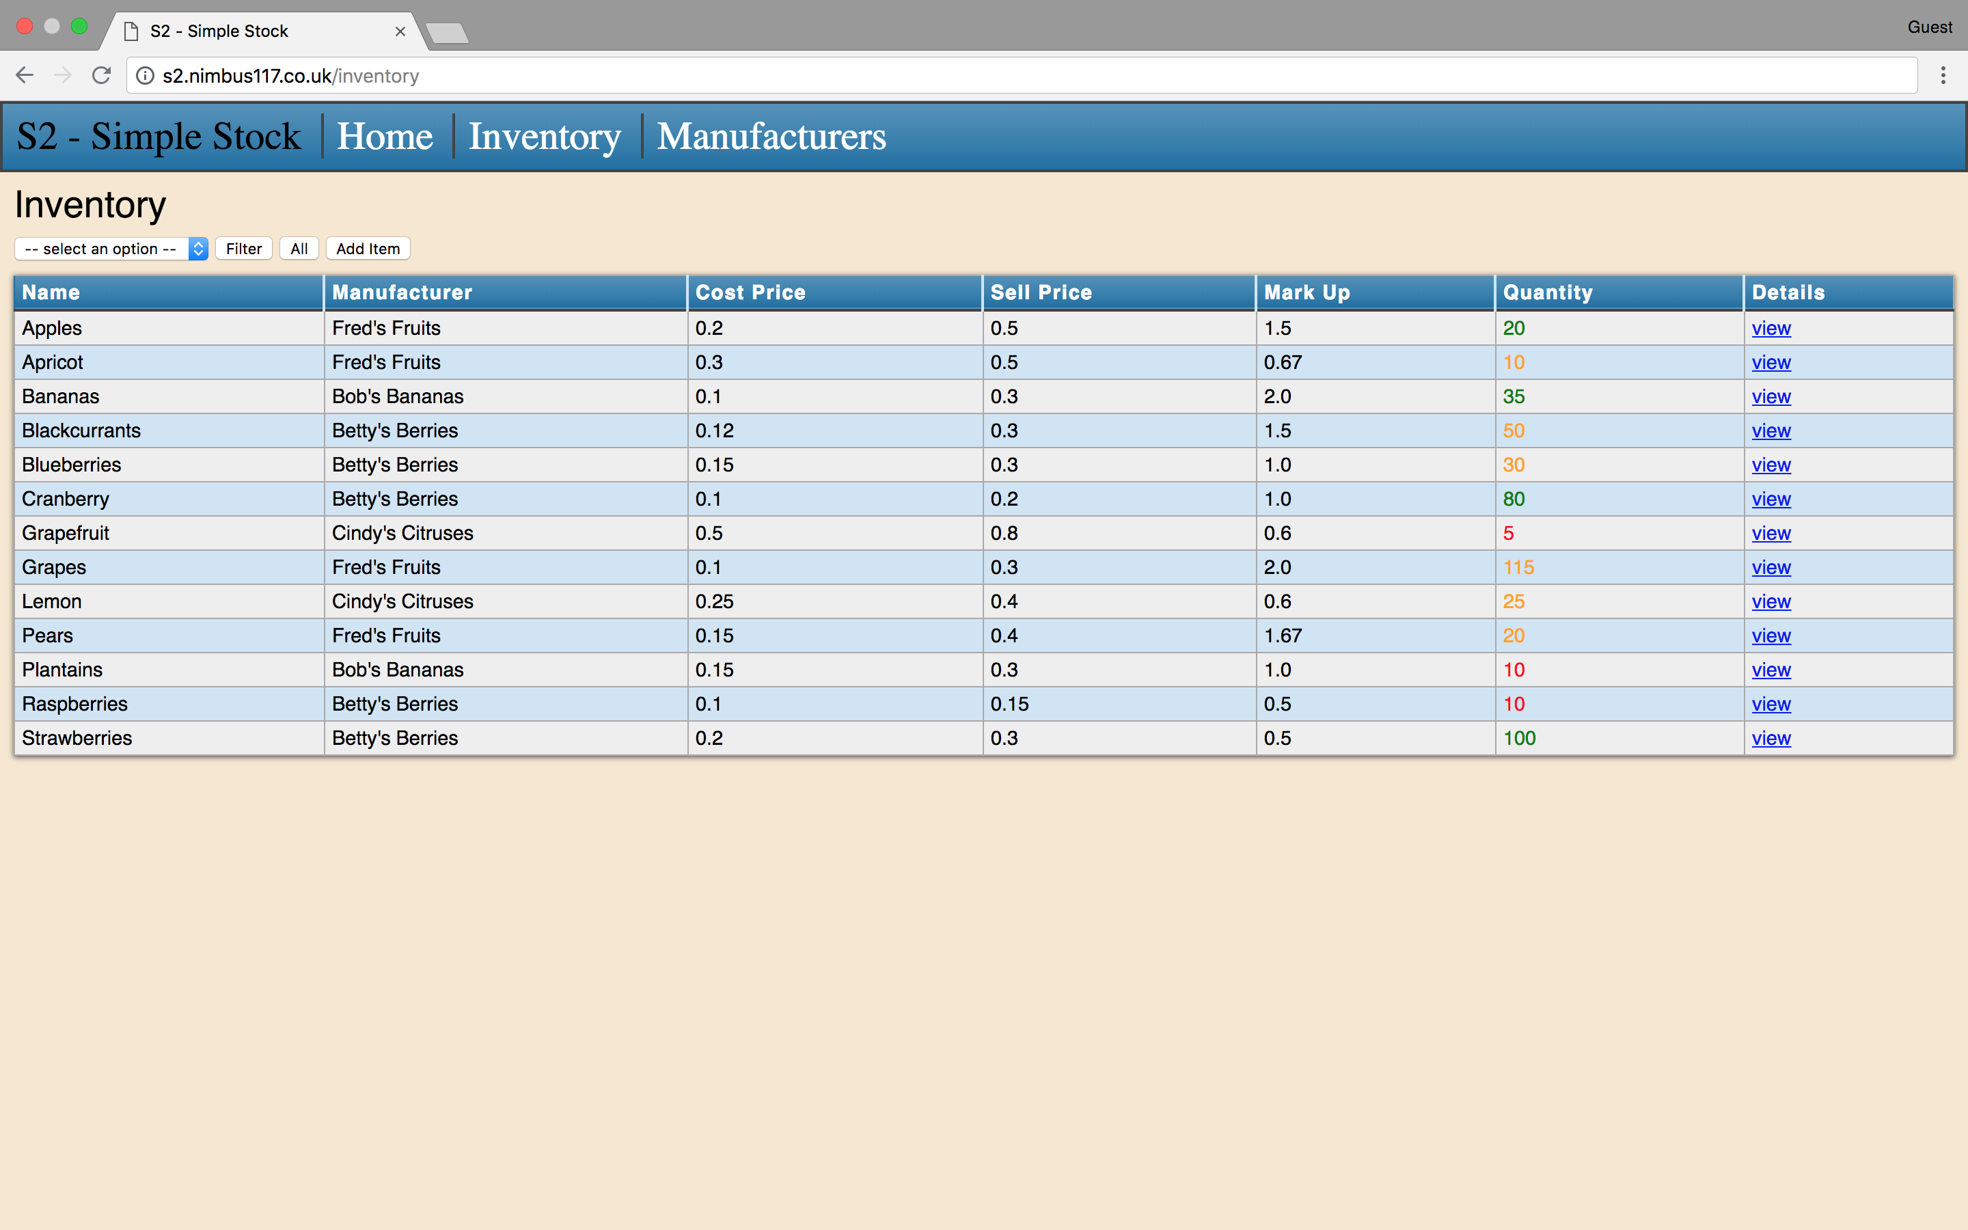This screenshot has width=1968, height=1230.
Task: Go to Home in navigation bar
Action: point(385,136)
